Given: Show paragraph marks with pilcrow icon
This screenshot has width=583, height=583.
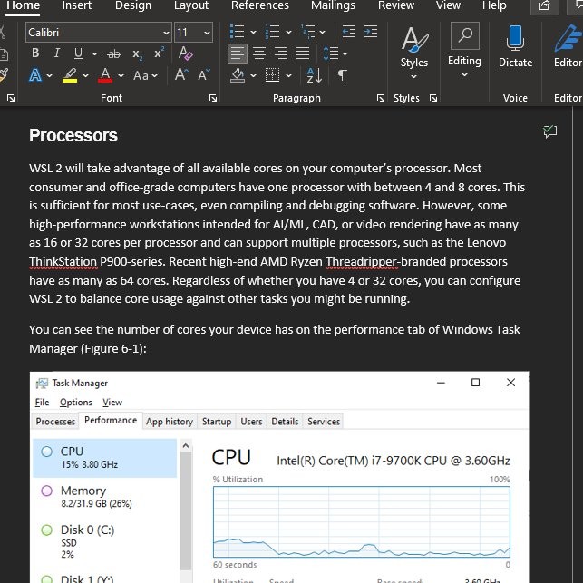Looking at the screenshot, I should (x=342, y=75).
